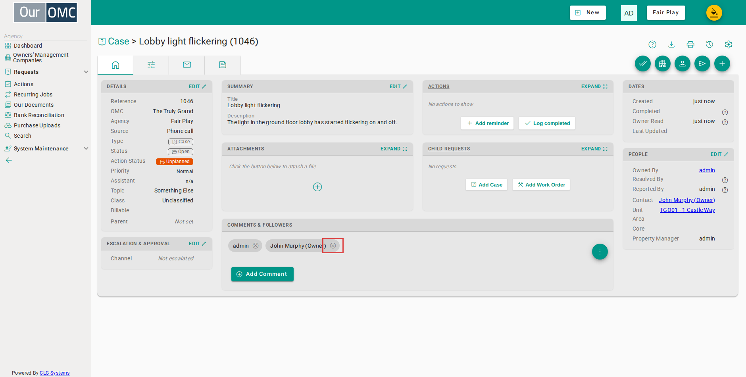
Task: Open the settings gear icon
Action: pos(729,44)
